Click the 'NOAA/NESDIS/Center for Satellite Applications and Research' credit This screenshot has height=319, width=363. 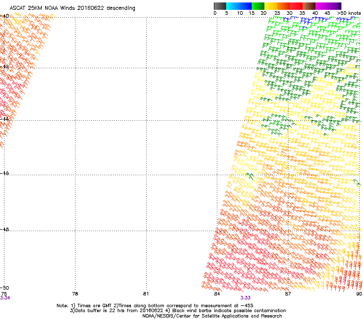coord(212,316)
